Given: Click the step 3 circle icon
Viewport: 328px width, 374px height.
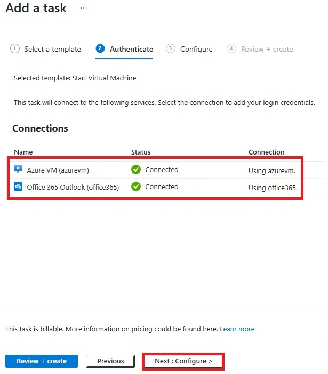Looking at the screenshot, I should [x=171, y=48].
